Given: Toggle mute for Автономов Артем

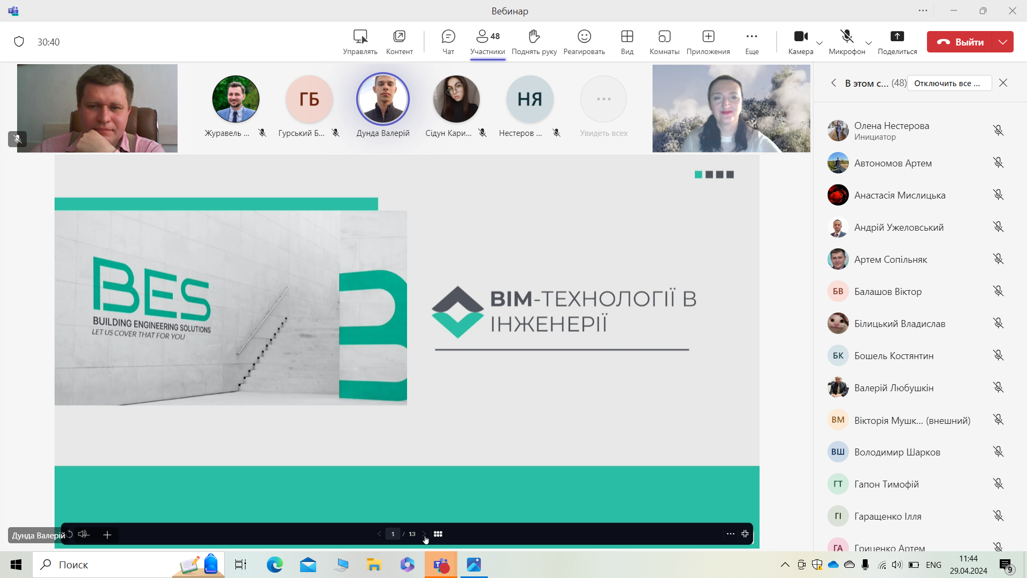Looking at the screenshot, I should 998,163.
